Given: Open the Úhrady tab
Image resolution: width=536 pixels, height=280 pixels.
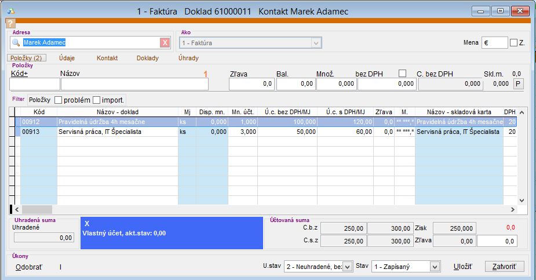Looking at the screenshot, I should click(x=188, y=58).
